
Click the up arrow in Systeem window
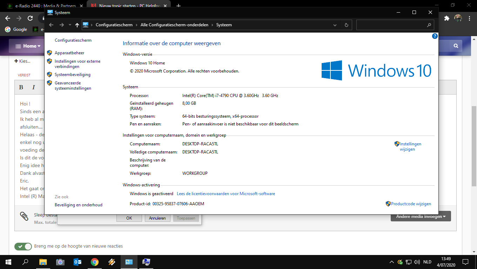[x=77, y=25]
